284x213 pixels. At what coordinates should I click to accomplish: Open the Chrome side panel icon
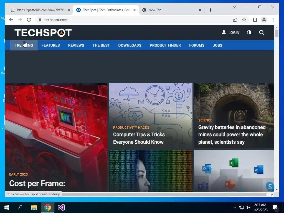point(255,20)
